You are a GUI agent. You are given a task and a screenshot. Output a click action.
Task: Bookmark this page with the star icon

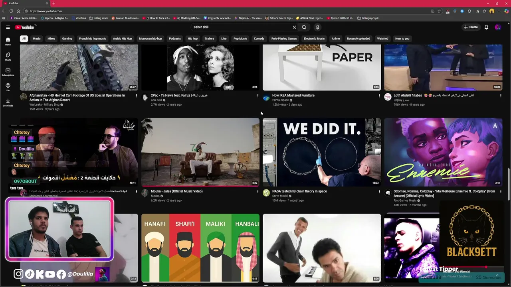point(439,11)
